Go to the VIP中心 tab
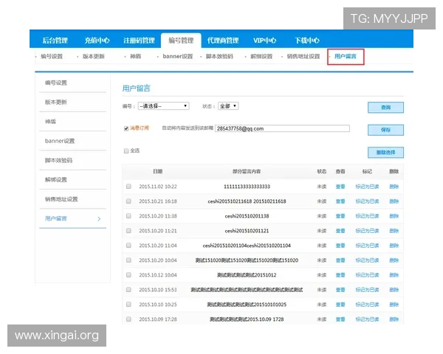The height and width of the screenshot is (354, 443). pos(265,41)
